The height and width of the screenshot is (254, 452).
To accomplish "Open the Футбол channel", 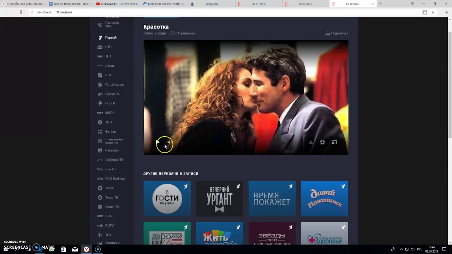I will tap(107, 132).
